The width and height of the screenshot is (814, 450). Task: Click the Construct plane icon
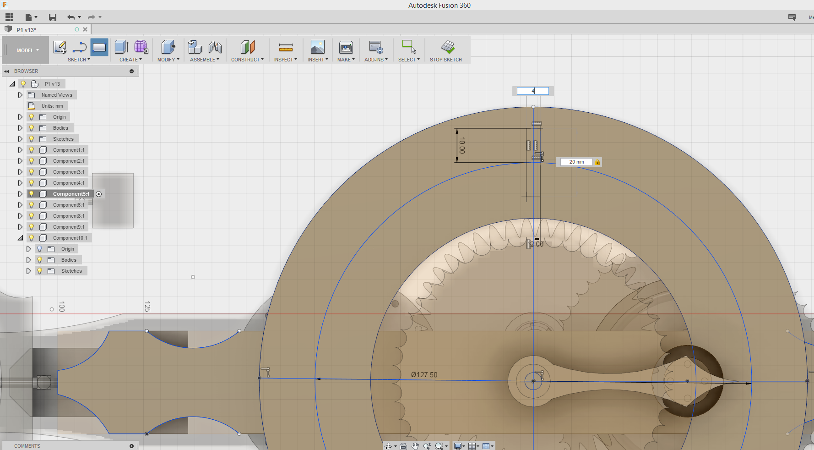pyautogui.click(x=247, y=47)
